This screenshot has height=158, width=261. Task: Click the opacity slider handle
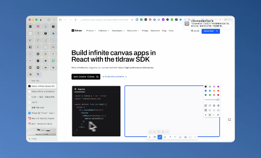click(x=218, y=100)
